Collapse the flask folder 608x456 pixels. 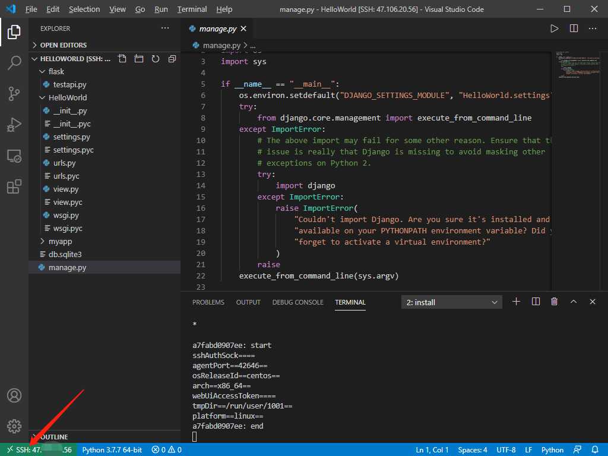click(56, 71)
